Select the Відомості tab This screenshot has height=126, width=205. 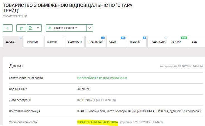[x=75, y=42]
